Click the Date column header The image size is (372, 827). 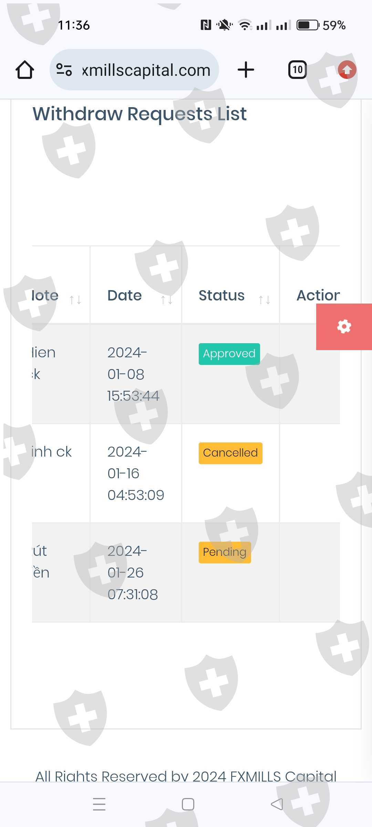[125, 296]
